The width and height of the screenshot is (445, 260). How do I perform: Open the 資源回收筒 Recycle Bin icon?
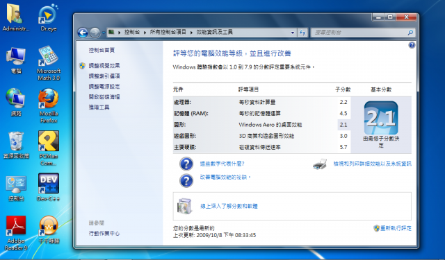pyautogui.click(x=15, y=145)
